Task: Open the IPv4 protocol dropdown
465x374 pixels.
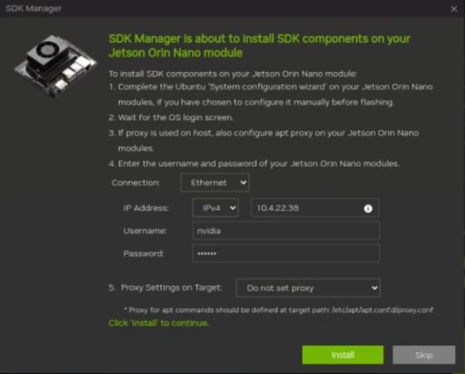Action: point(215,208)
